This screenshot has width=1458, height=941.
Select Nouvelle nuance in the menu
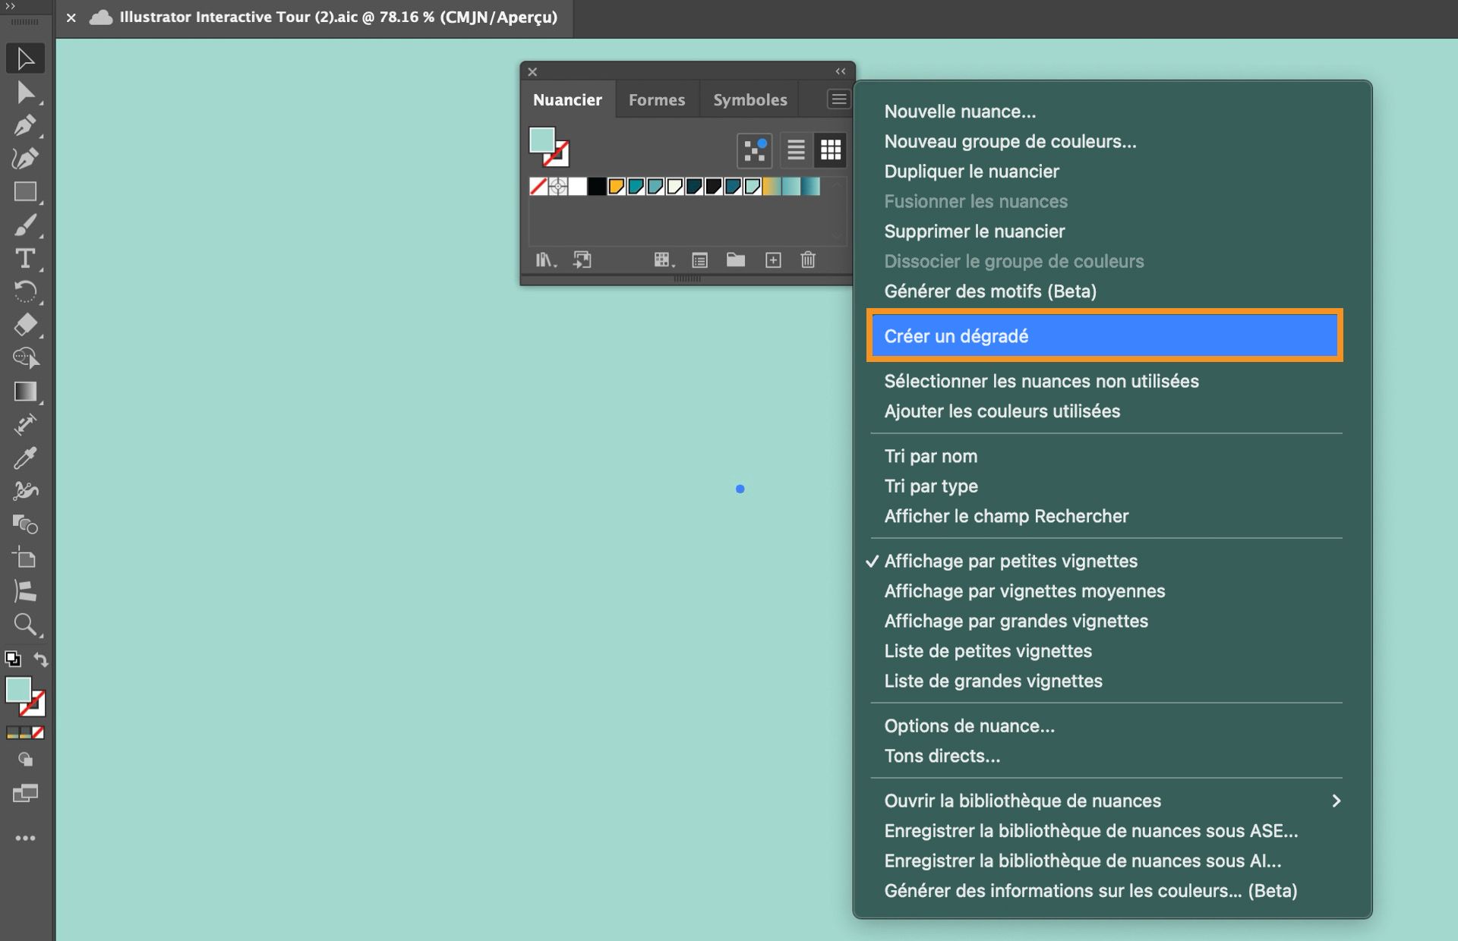click(x=959, y=111)
